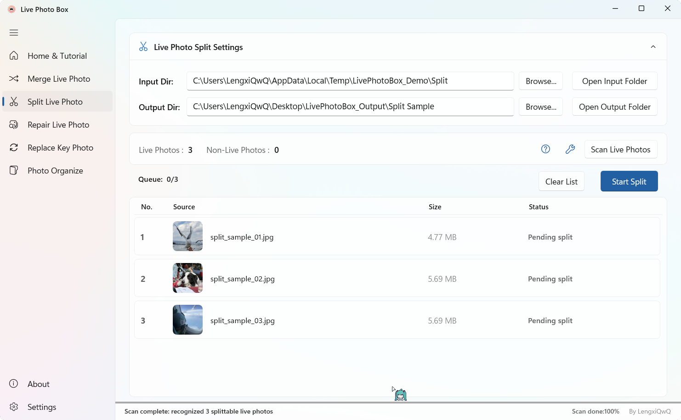The width and height of the screenshot is (681, 420).
Task: Select file name split_sample_01.jpg
Action: (x=242, y=237)
